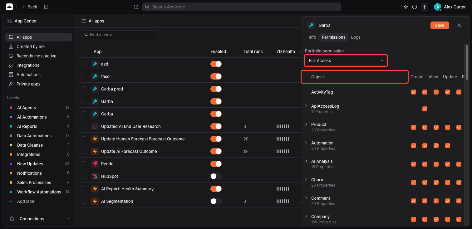
Task: Open Created by me view
Action: click(39, 46)
